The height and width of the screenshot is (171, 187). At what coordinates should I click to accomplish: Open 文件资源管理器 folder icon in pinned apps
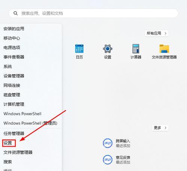164,49
